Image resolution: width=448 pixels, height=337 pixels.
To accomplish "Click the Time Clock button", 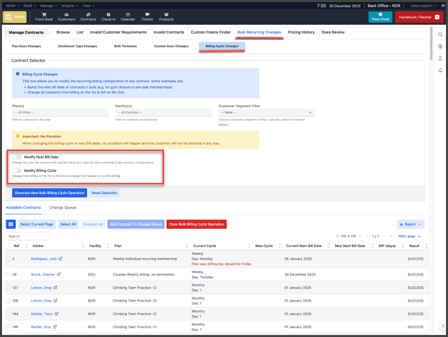I will click(380, 17).
